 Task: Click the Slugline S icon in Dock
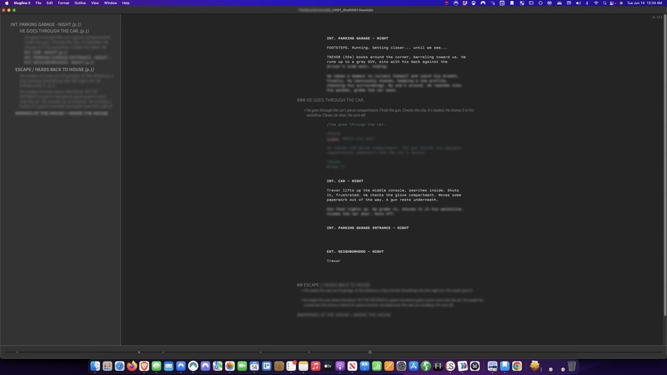pos(451,366)
